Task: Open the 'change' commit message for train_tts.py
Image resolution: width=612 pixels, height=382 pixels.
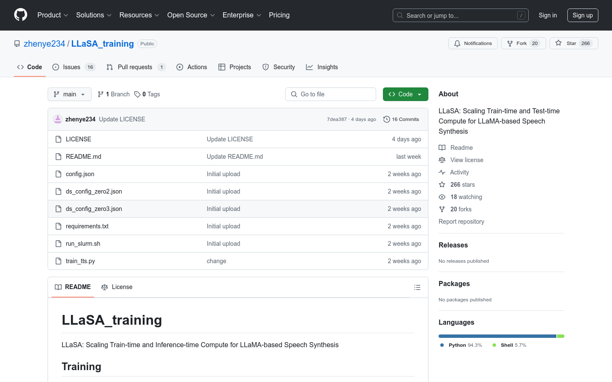Action: (216, 261)
